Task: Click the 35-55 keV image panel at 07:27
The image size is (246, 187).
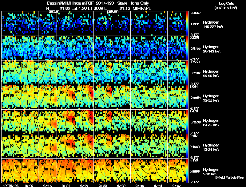Action: pos(84,97)
